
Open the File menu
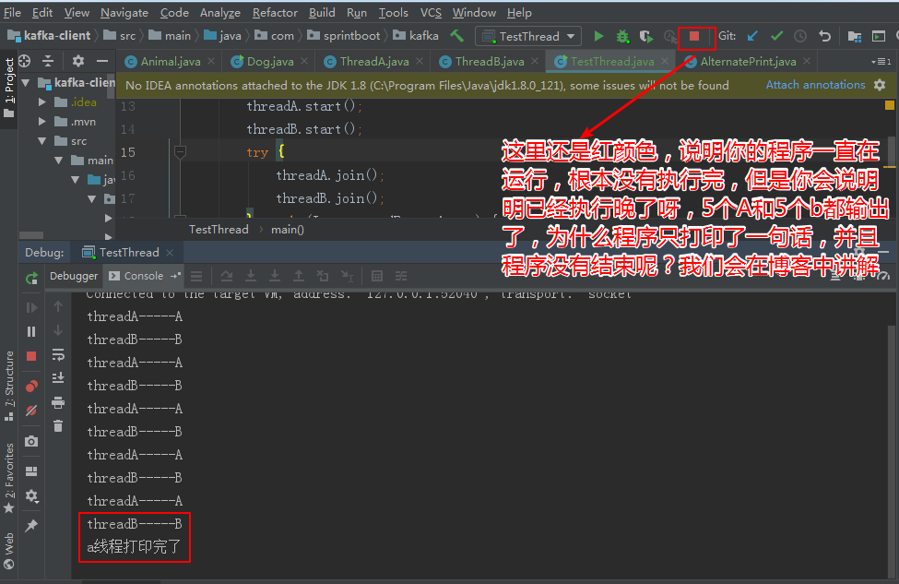pos(12,13)
